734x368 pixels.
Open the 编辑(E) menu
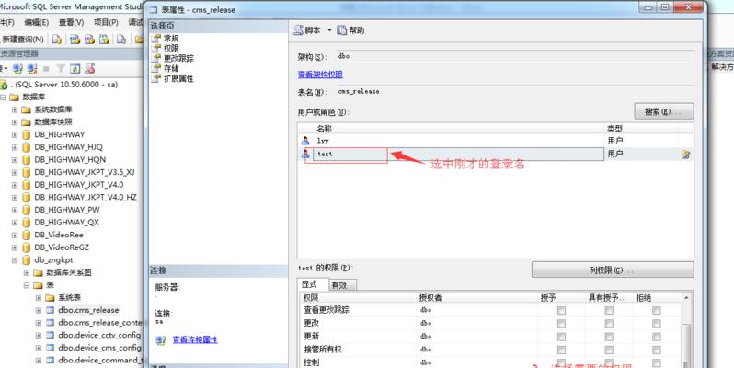[36, 22]
